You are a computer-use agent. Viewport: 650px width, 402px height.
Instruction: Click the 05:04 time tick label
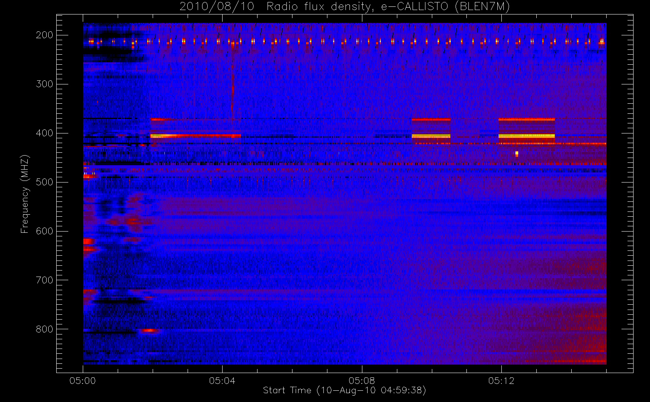pyautogui.click(x=222, y=381)
